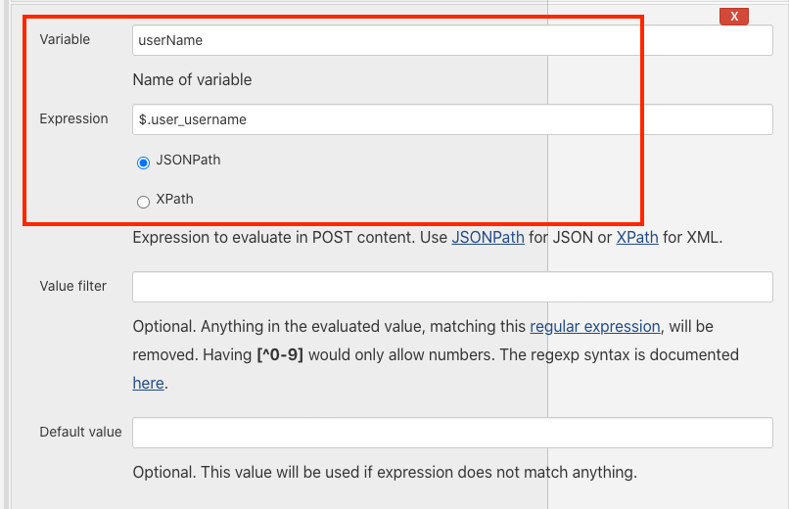Click the Expression field label
The width and height of the screenshot is (789, 509).
pos(73,118)
